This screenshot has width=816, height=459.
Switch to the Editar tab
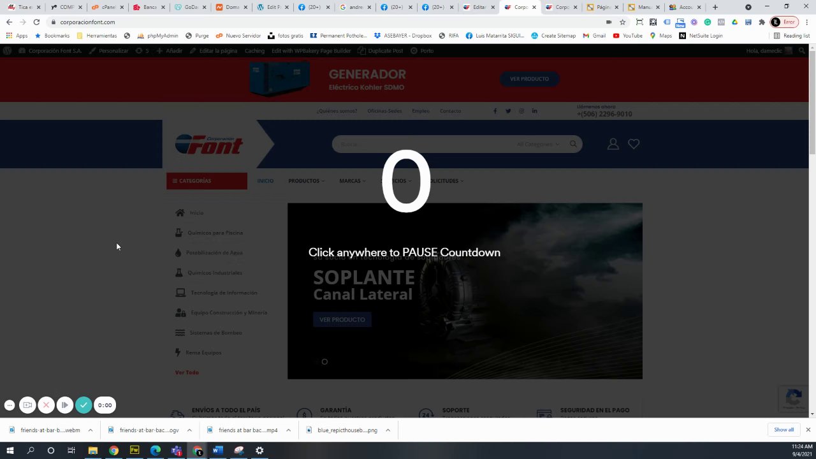[x=479, y=7]
